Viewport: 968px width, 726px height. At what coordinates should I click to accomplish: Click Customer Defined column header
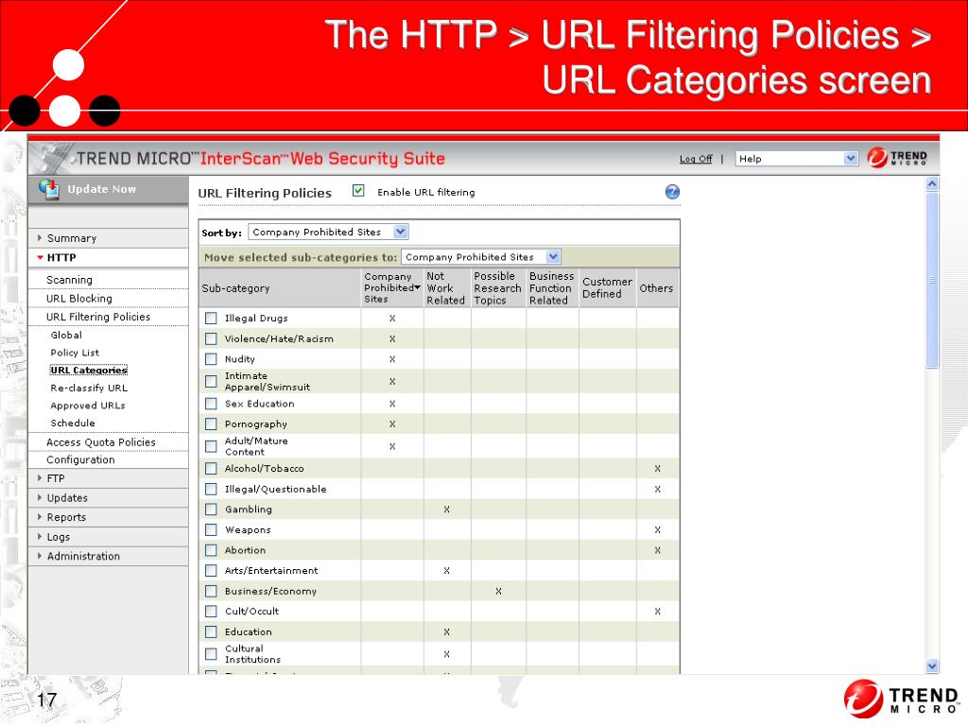pyautogui.click(x=607, y=287)
